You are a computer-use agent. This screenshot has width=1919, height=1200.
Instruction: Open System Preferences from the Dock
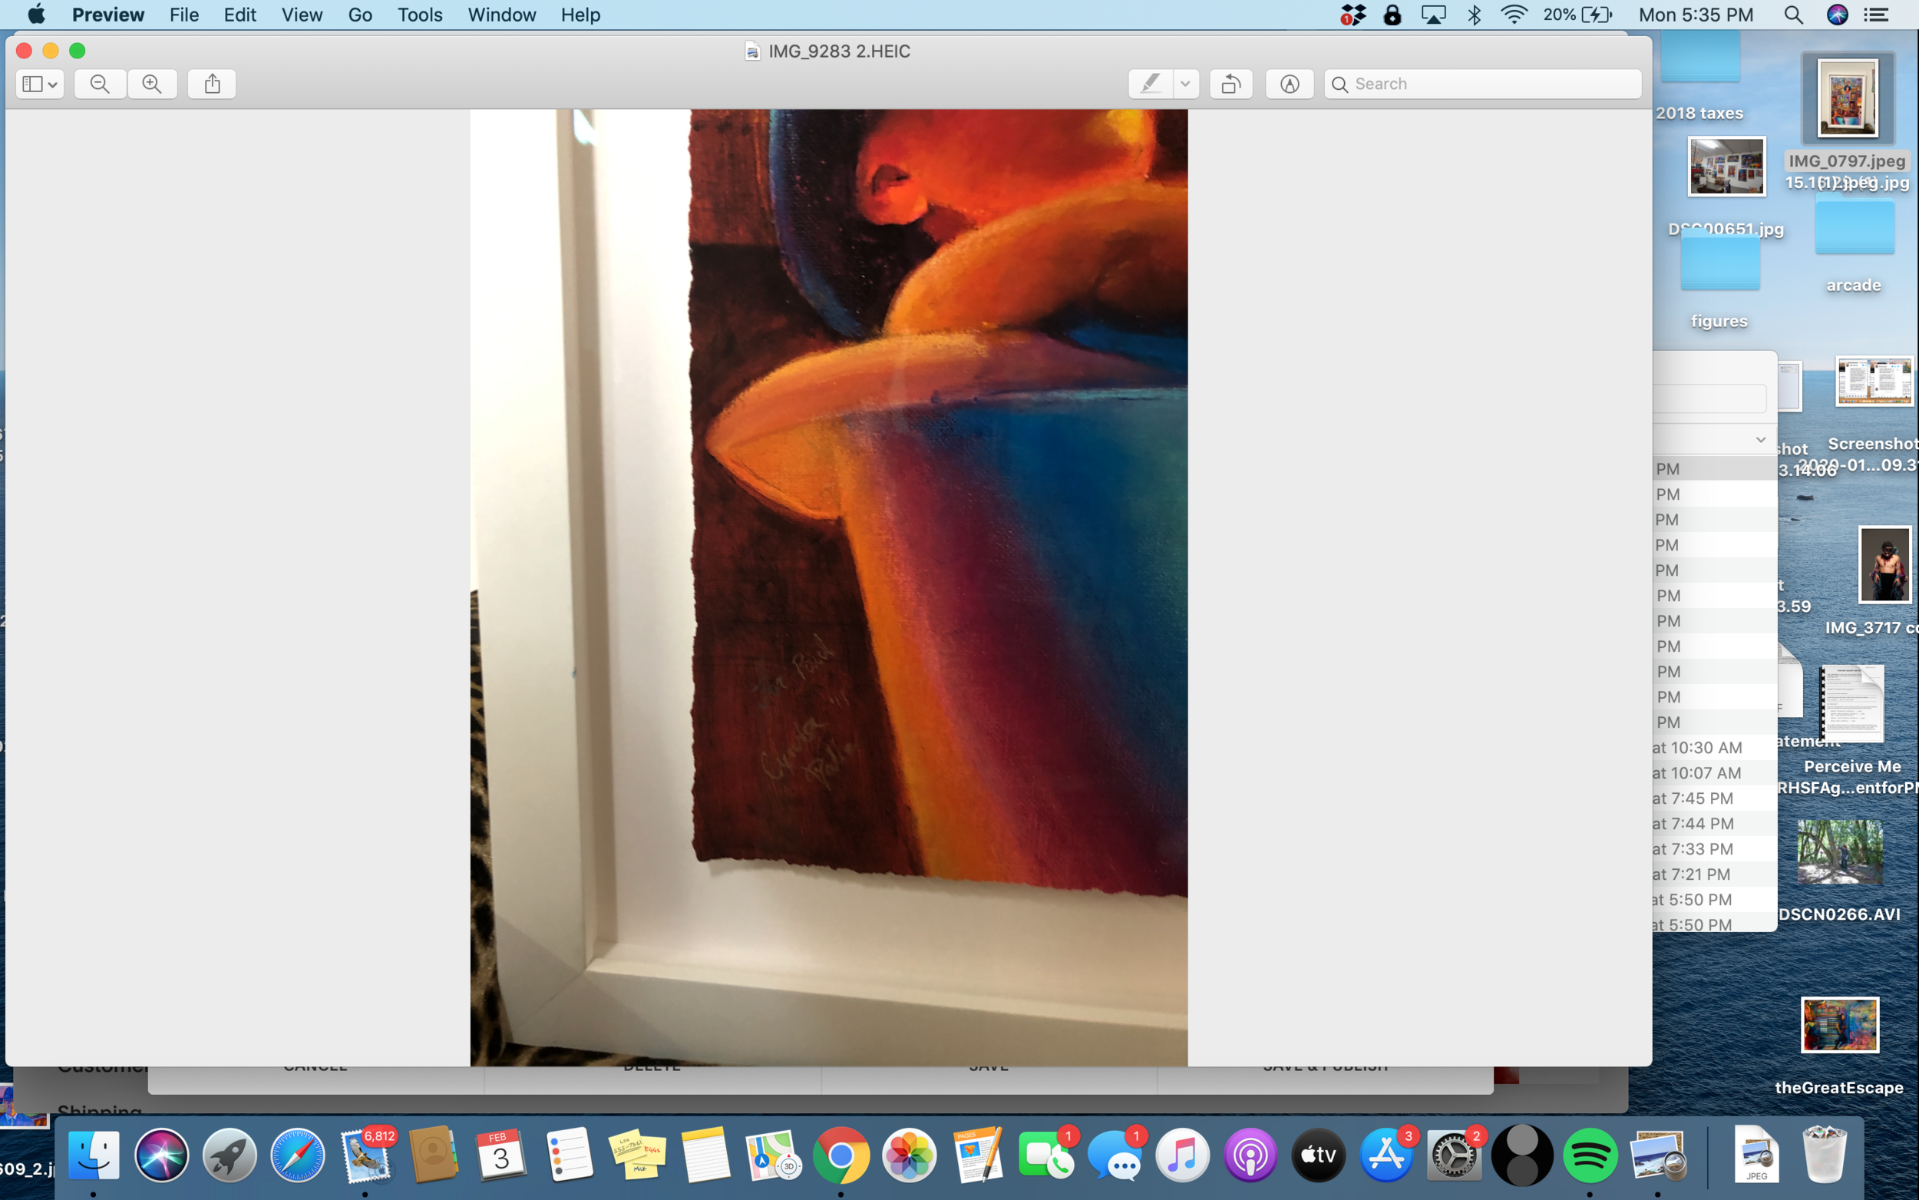1453,1155
